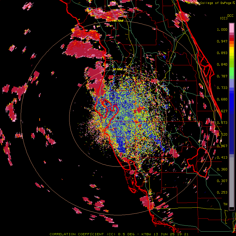Screen dimensions: 236x236
Task: Select the 1.000 scale value
Action: click(x=222, y=29)
